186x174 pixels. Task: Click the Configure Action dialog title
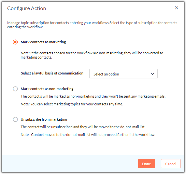click(27, 8)
